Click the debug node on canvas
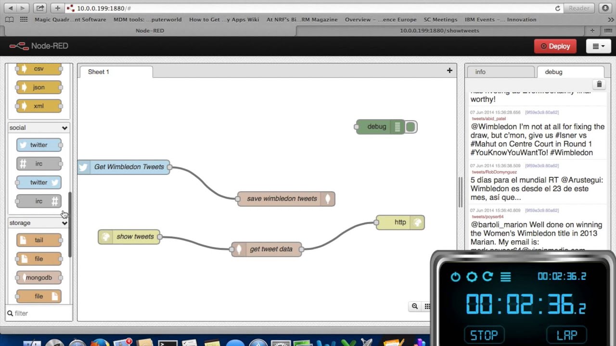The height and width of the screenshot is (346, 616). [x=381, y=127]
